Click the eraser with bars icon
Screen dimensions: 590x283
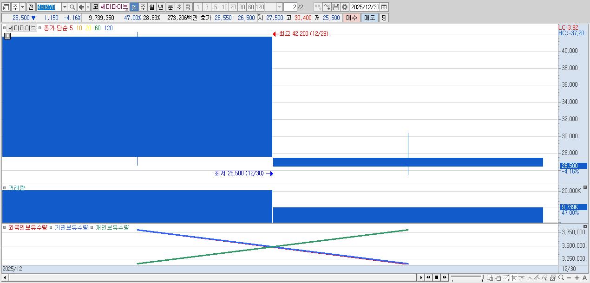coord(545,278)
